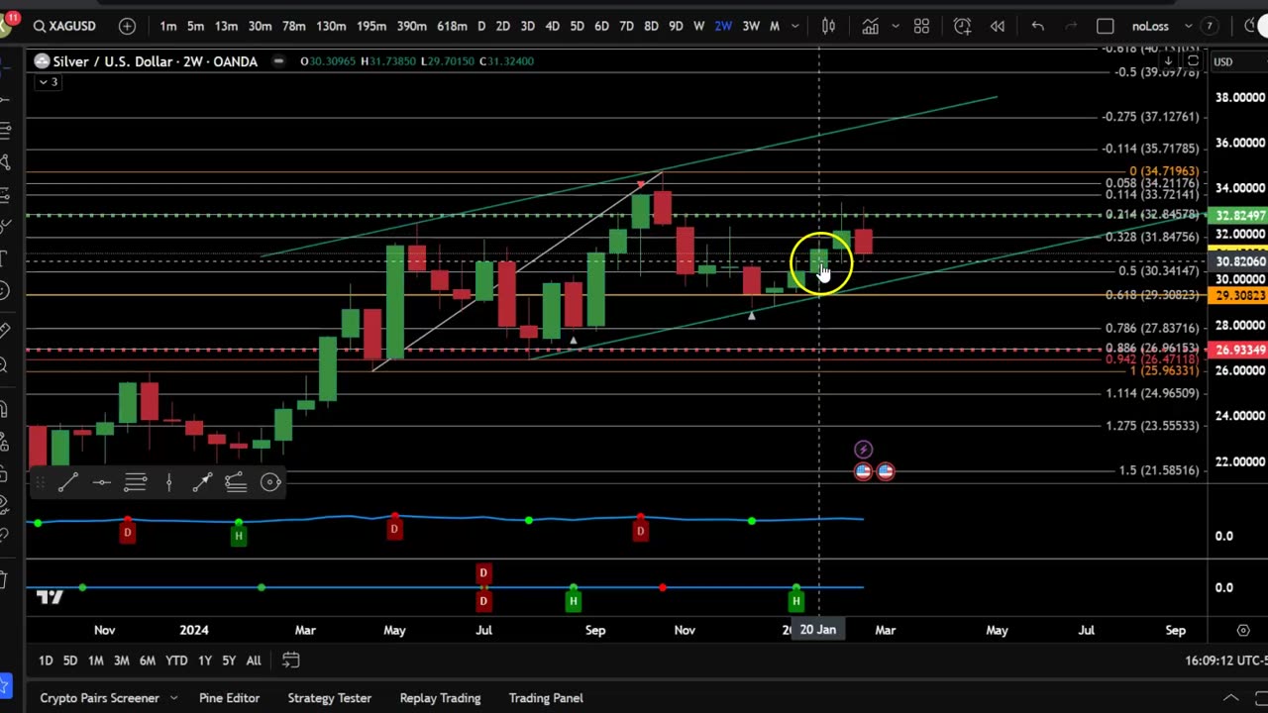
Task: Select the M monthly timeframe
Action: (x=775, y=26)
